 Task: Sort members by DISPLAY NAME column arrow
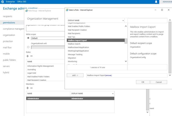(x=113, y=93)
